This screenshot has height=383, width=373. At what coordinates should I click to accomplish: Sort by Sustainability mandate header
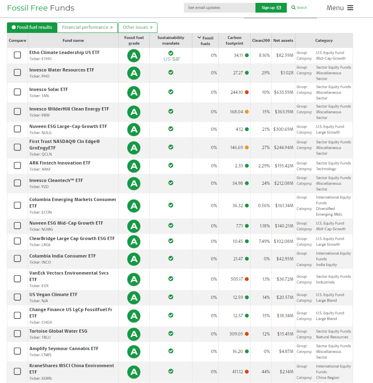pos(171,41)
